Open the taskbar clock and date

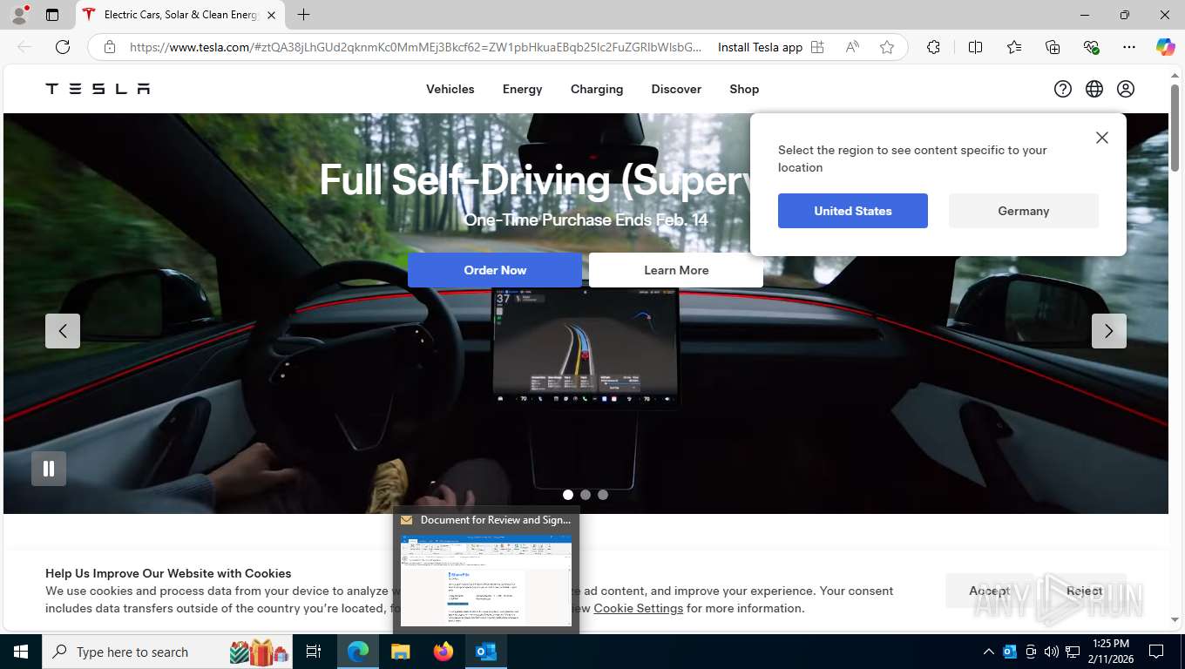coord(1110,652)
